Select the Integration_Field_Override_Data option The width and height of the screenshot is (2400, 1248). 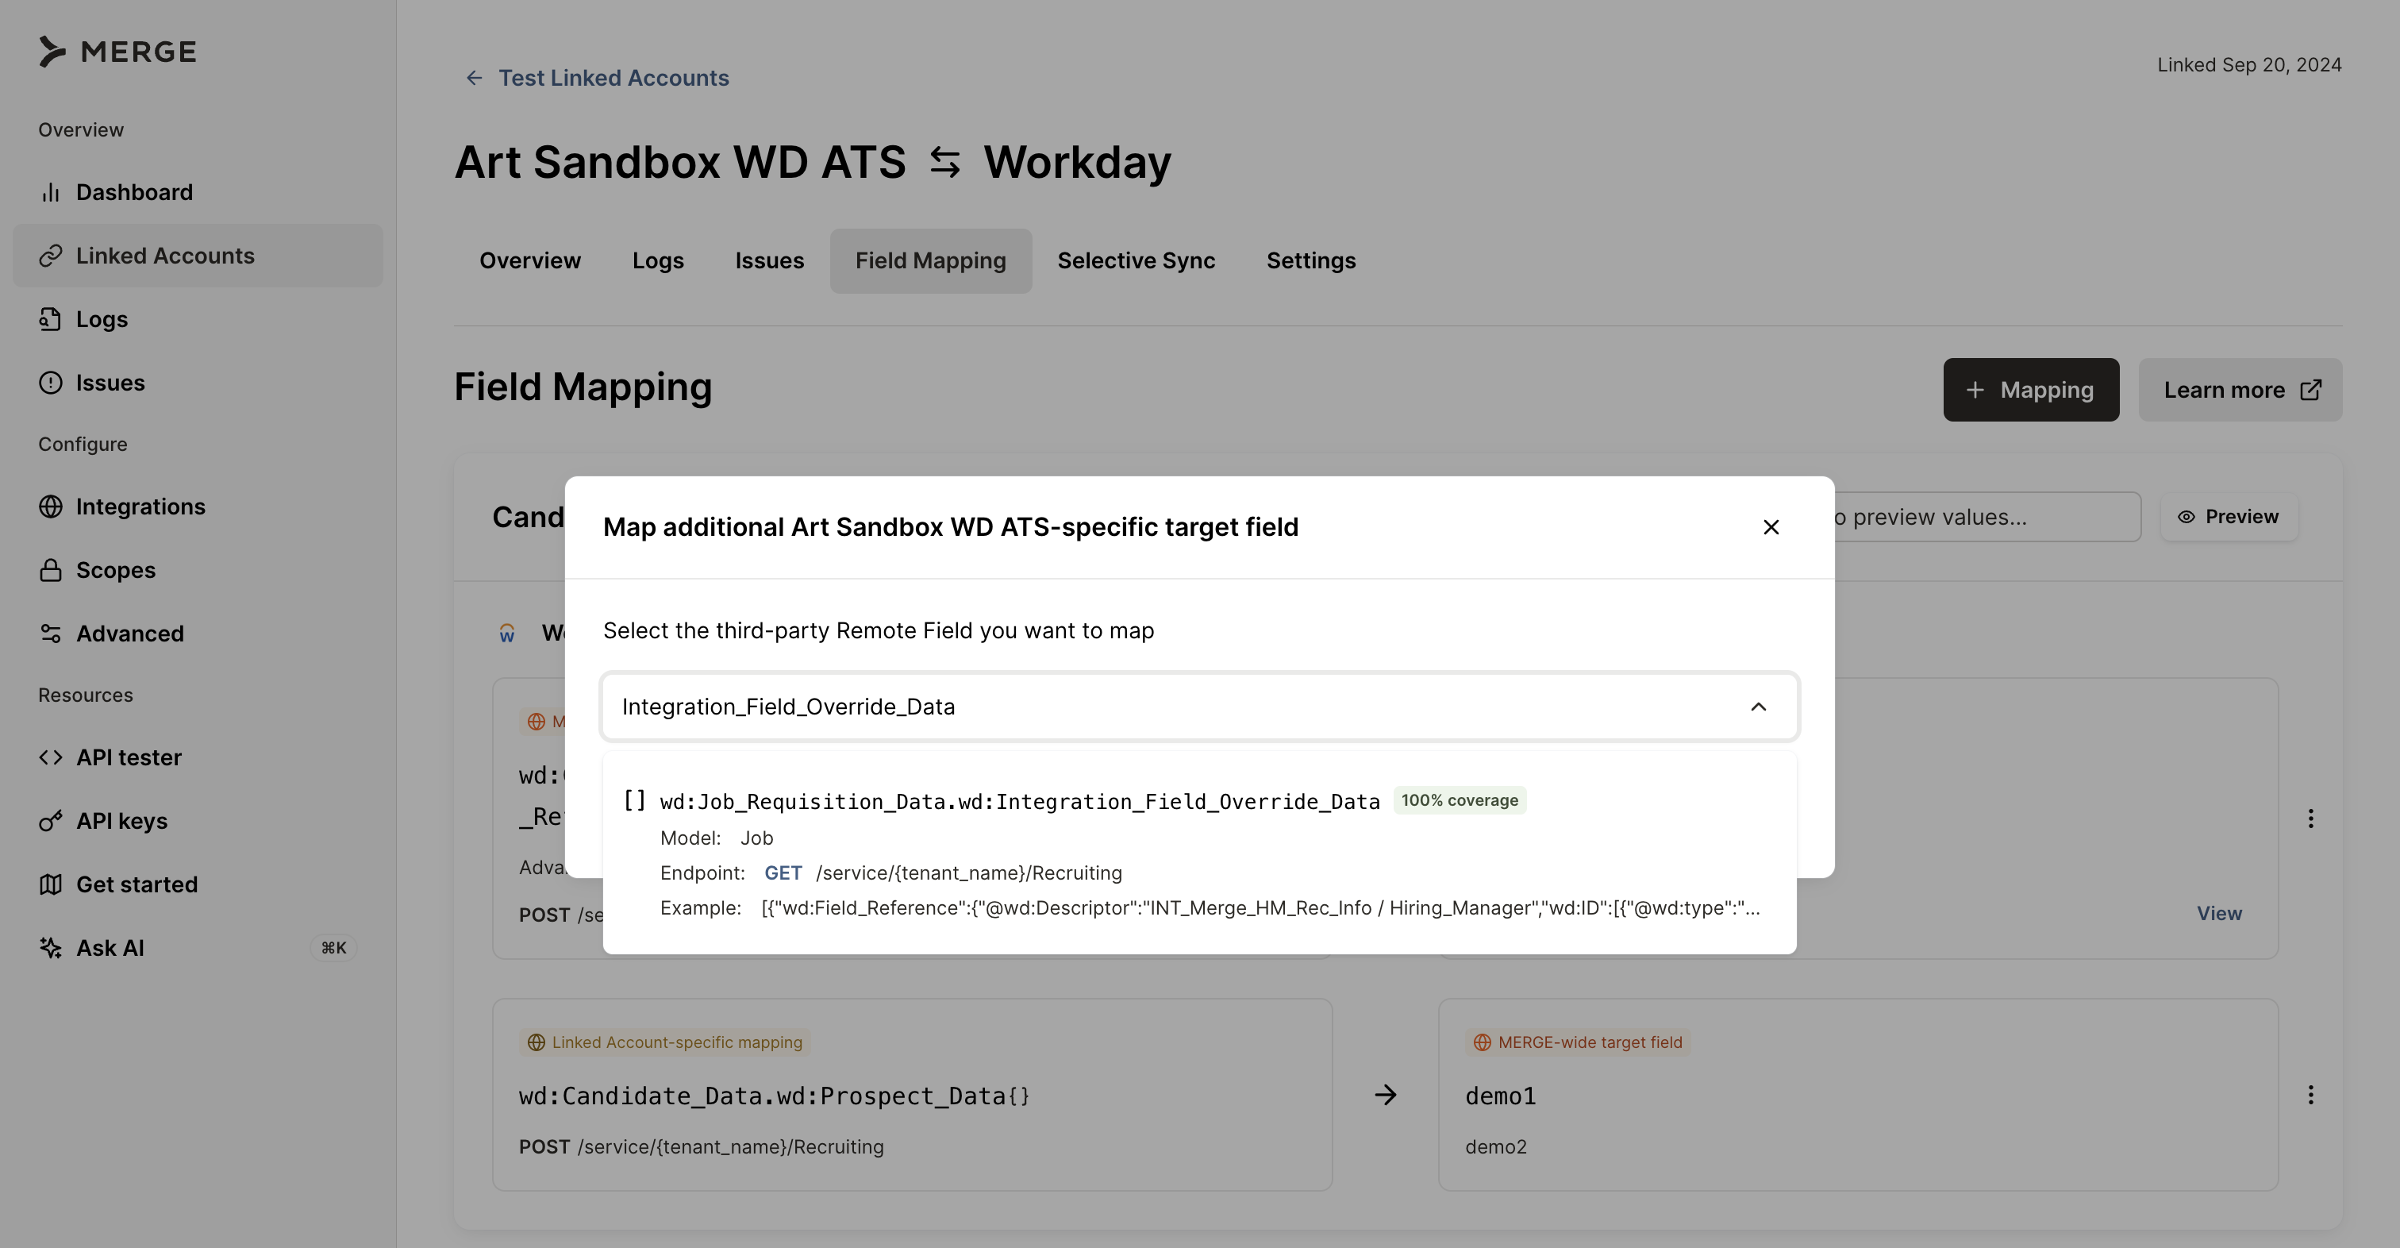tap(1019, 802)
